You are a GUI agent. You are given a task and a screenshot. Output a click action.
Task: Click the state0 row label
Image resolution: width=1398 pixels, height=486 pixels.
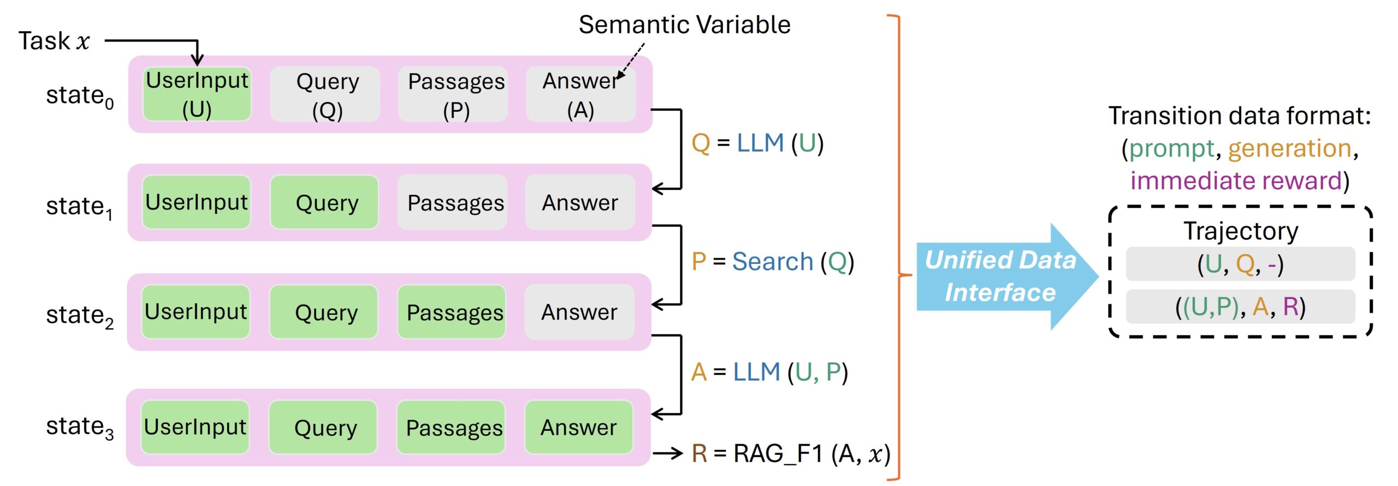pyautogui.click(x=80, y=96)
